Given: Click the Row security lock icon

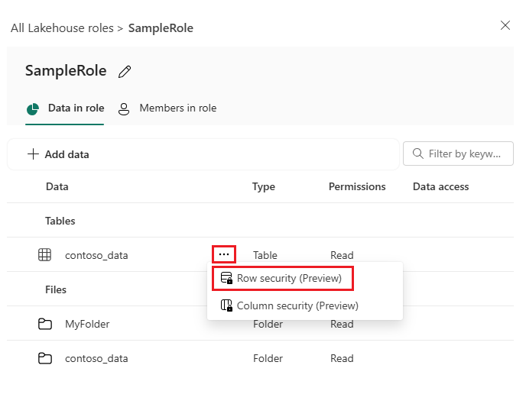Looking at the screenshot, I should point(226,279).
